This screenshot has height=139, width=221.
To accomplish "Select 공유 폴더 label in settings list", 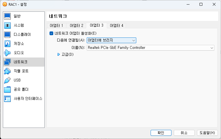I will [x=21, y=90].
